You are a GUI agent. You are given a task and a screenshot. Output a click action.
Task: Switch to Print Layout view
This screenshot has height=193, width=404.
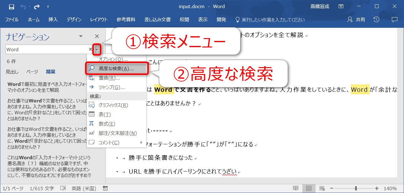[309, 188]
